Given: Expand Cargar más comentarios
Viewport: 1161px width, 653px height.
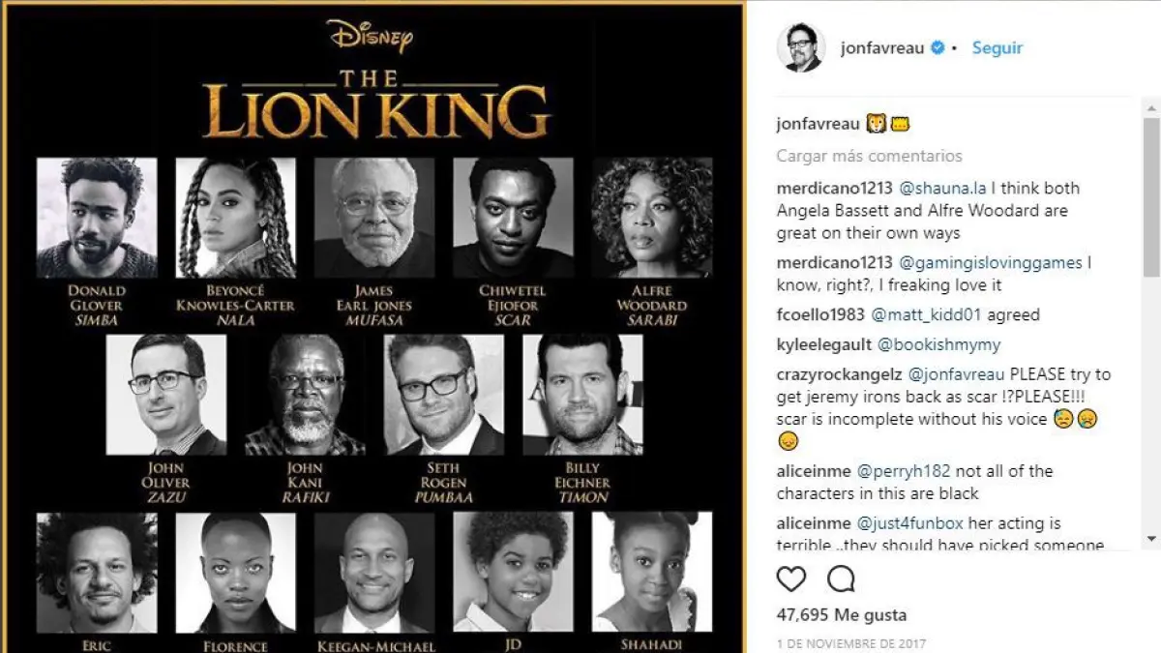Looking at the screenshot, I should pos(869,155).
